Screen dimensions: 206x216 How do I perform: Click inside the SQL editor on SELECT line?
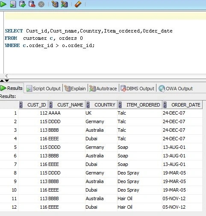[88, 31]
